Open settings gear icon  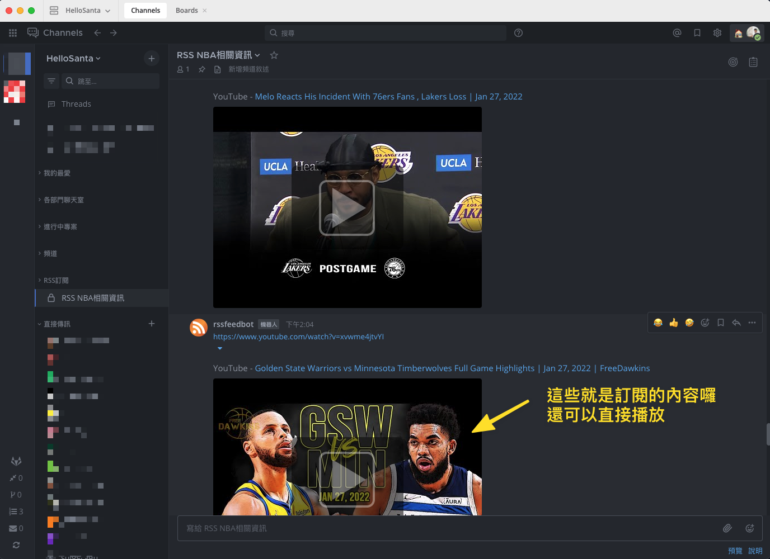(x=717, y=33)
